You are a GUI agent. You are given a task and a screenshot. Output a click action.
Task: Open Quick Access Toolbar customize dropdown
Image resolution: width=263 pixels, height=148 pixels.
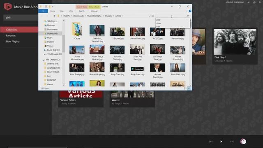(53, 7)
